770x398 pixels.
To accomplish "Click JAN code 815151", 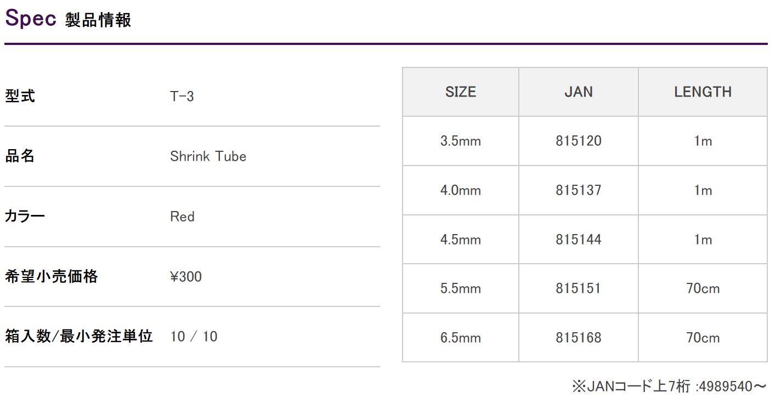I will tap(579, 288).
